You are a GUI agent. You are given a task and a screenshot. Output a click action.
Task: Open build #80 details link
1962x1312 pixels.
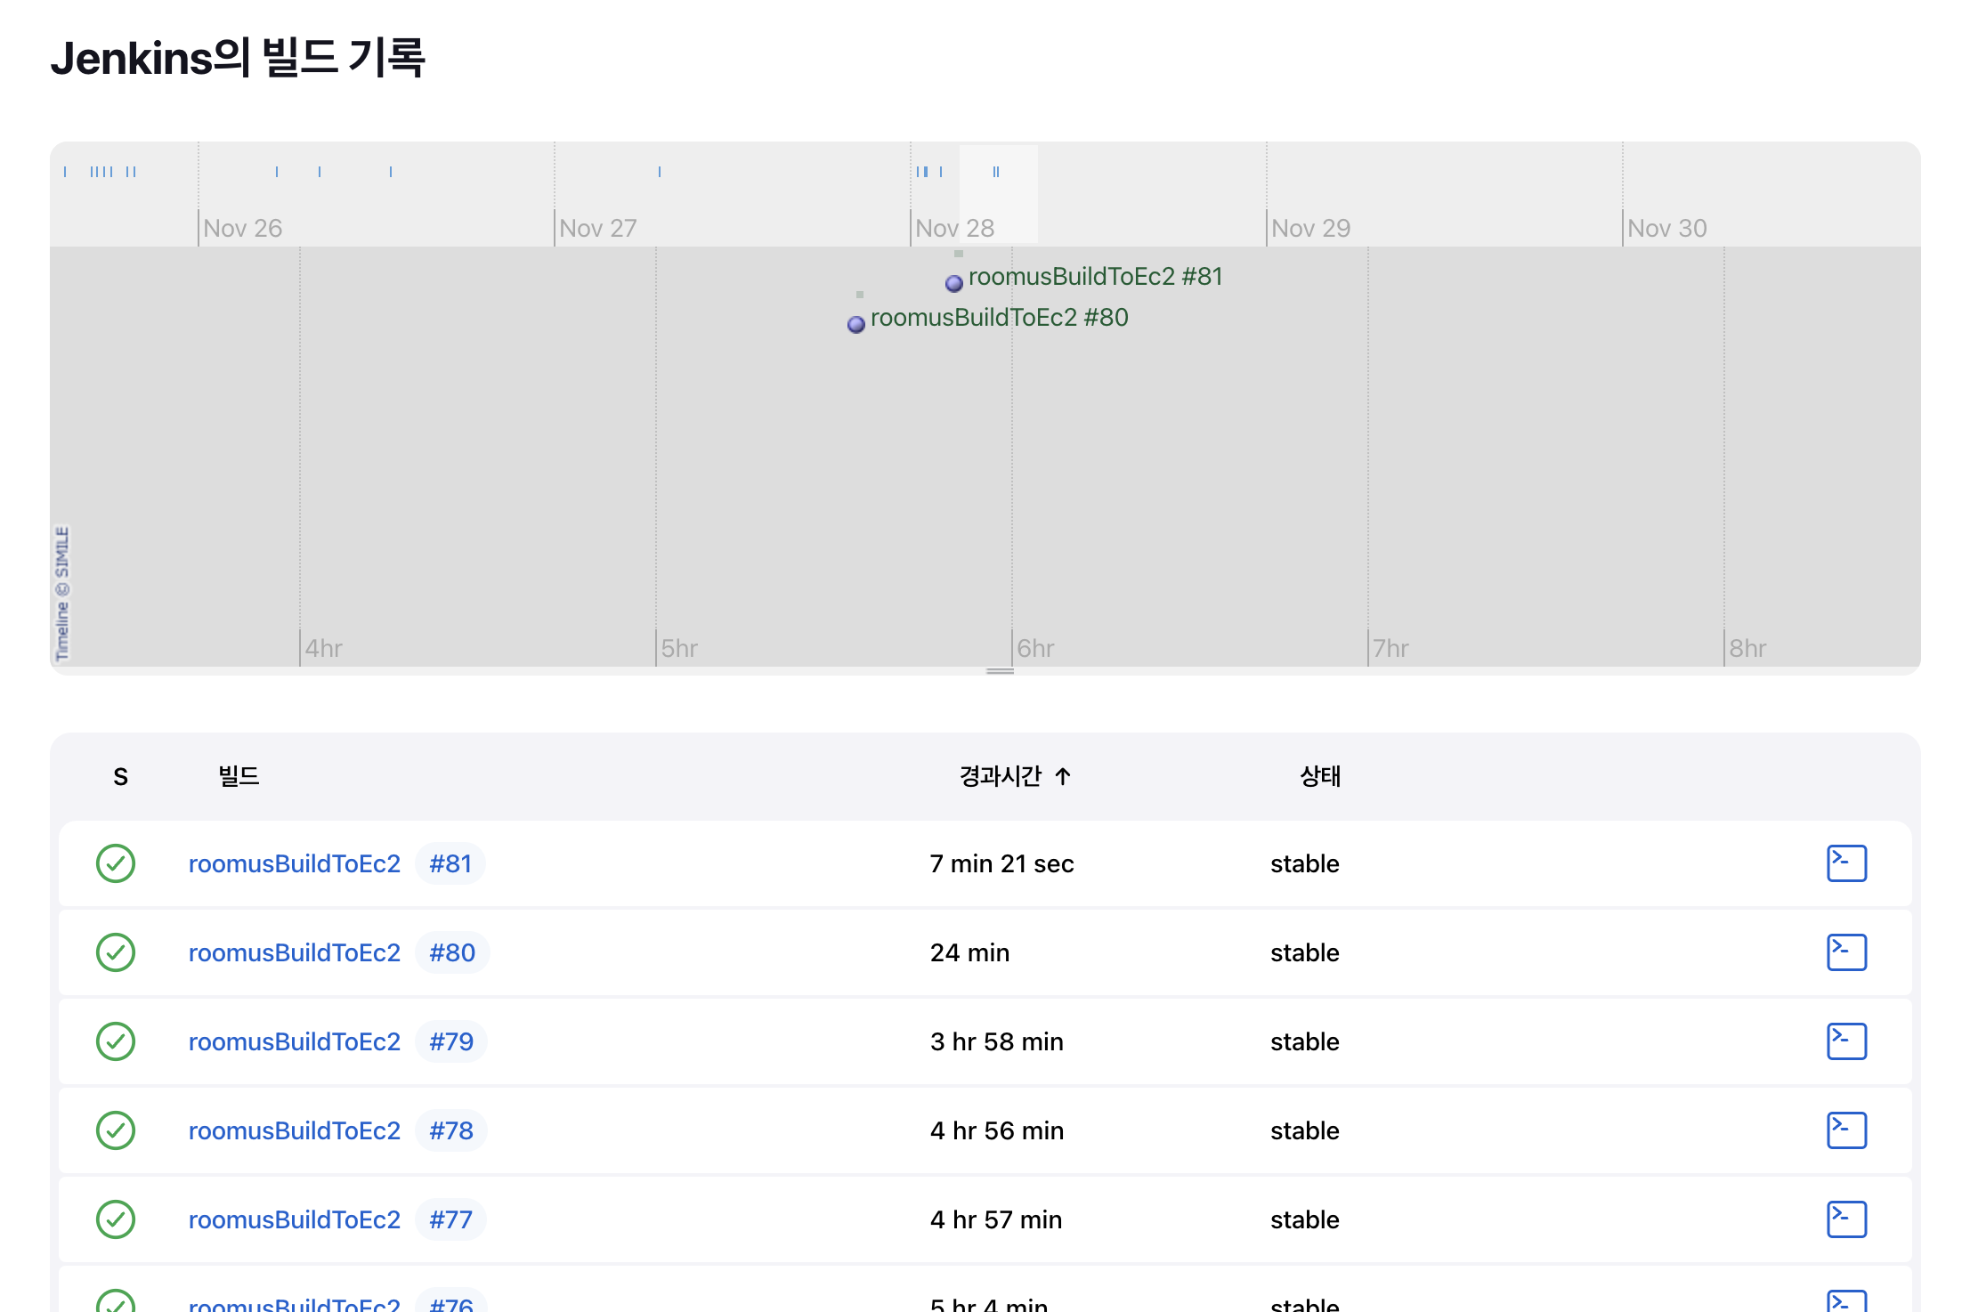pos(452,952)
